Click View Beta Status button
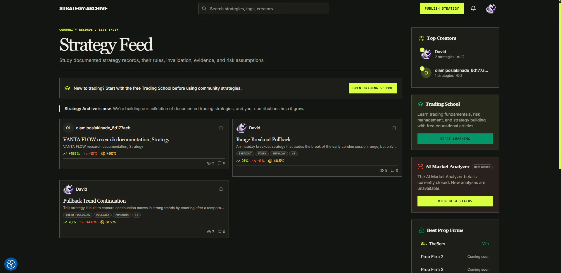 pos(455,201)
